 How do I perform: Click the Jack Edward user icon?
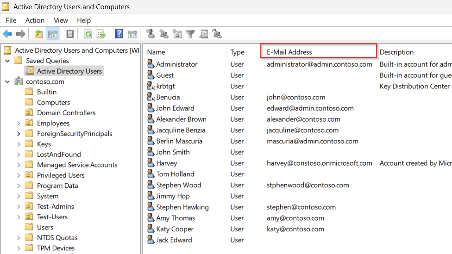pos(151,240)
